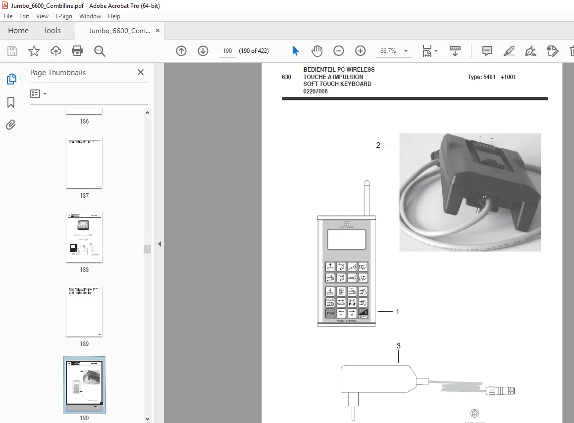Open the Edit menu
The image size is (574, 423).
[24, 16]
